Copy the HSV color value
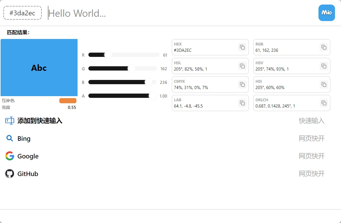 point(324,66)
